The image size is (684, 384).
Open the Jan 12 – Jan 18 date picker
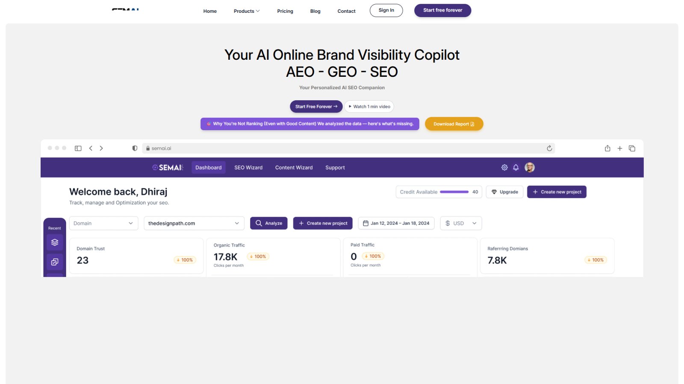(x=396, y=223)
